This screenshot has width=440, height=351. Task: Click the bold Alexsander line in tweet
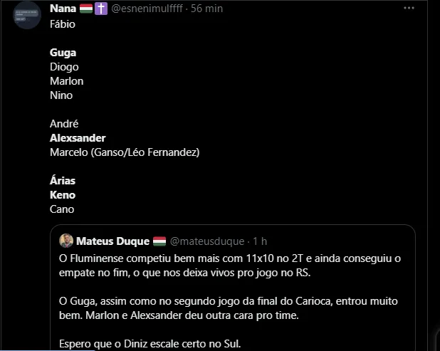pos(78,138)
